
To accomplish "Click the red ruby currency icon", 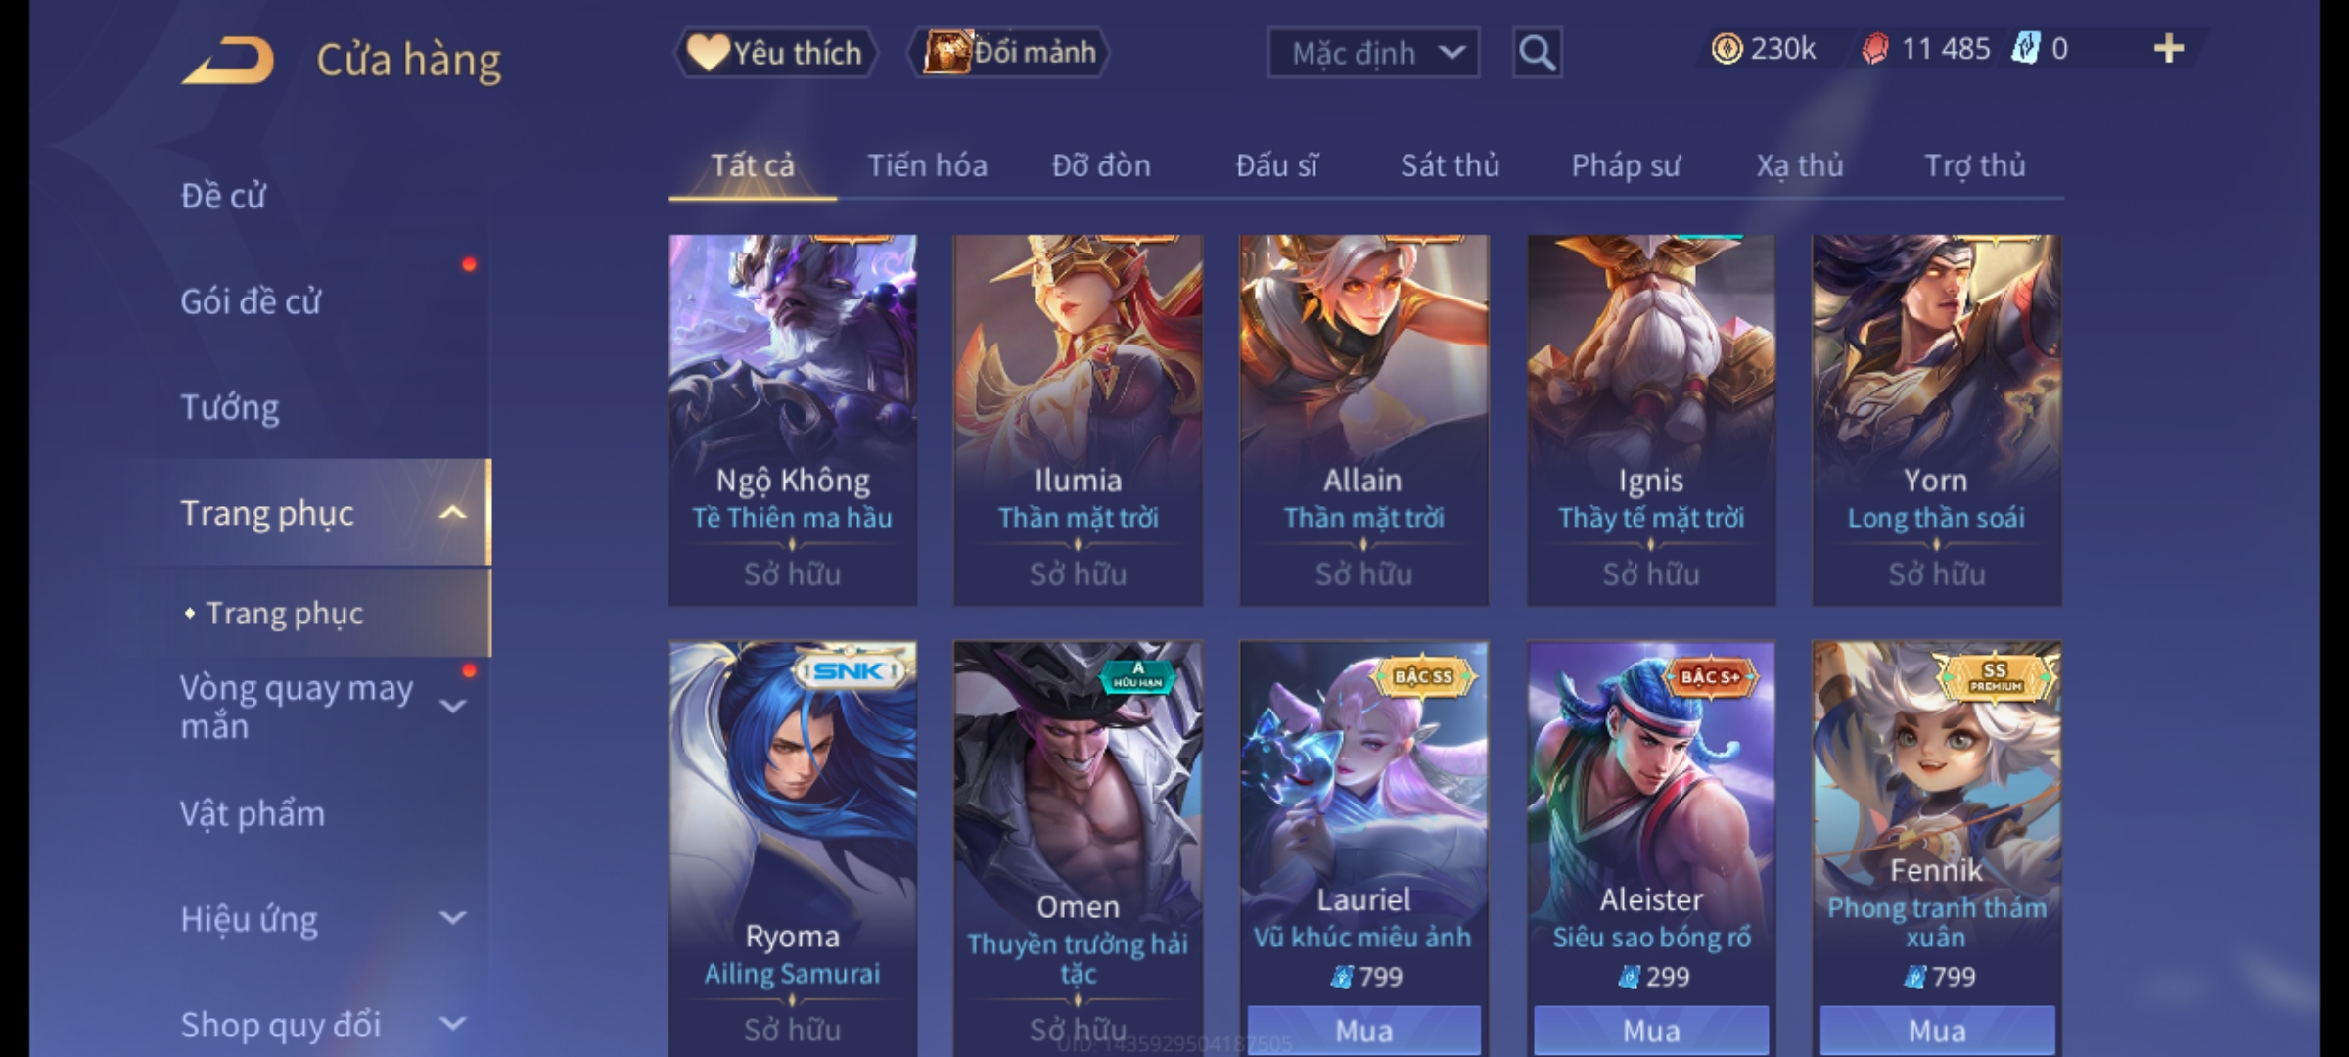I will [x=1874, y=49].
